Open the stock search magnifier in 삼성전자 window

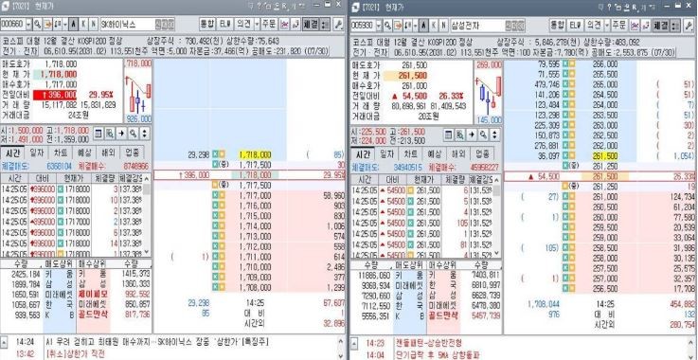pyautogui.click(x=388, y=25)
